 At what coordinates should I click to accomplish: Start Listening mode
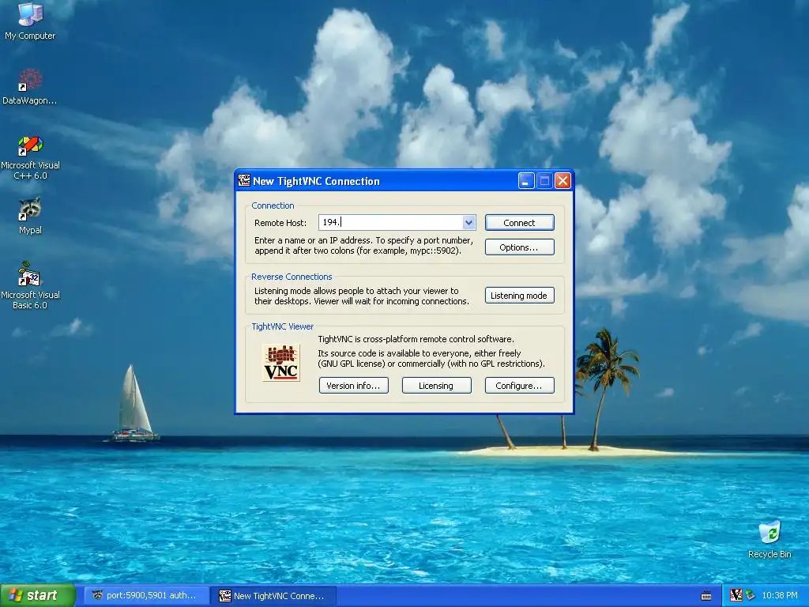click(520, 296)
